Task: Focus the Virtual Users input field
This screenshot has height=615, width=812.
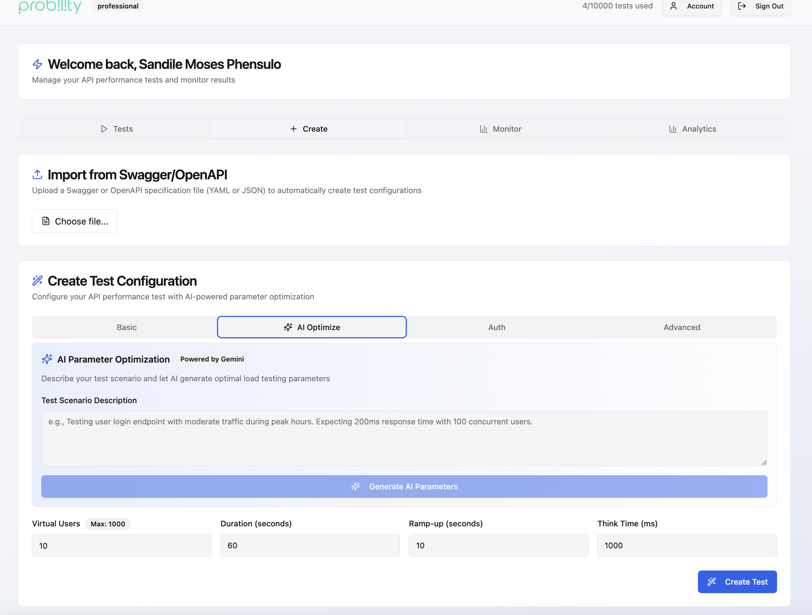Action: pos(121,545)
